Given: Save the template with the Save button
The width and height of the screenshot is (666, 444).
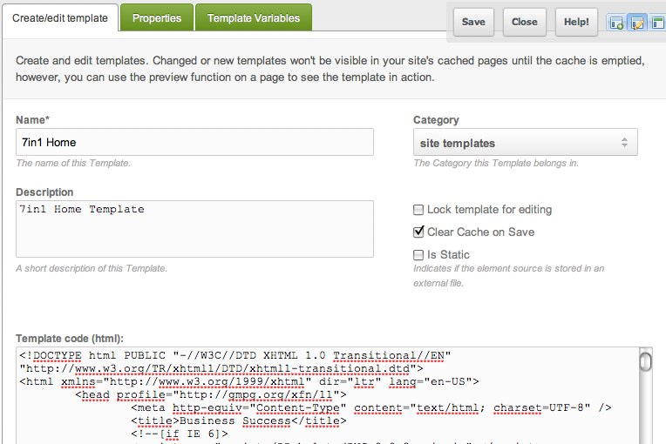Looking at the screenshot, I should click(x=473, y=22).
